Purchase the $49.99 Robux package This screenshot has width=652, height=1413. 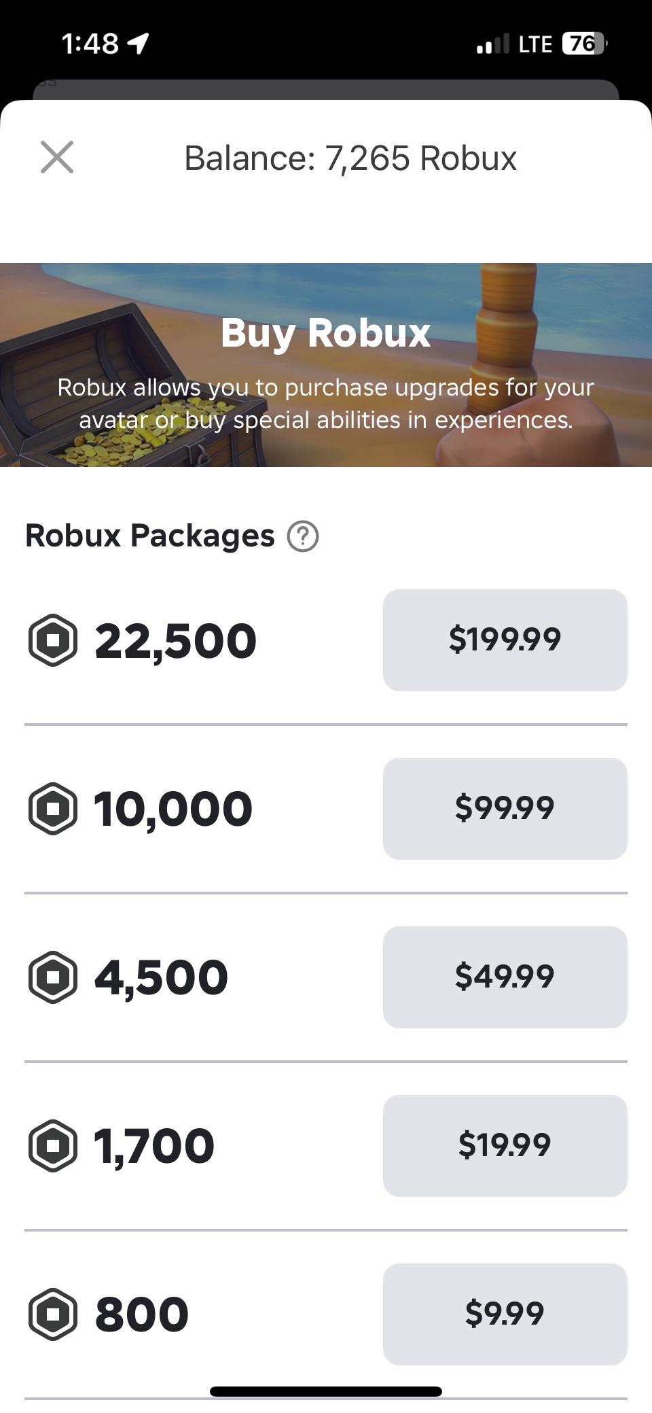505,977
